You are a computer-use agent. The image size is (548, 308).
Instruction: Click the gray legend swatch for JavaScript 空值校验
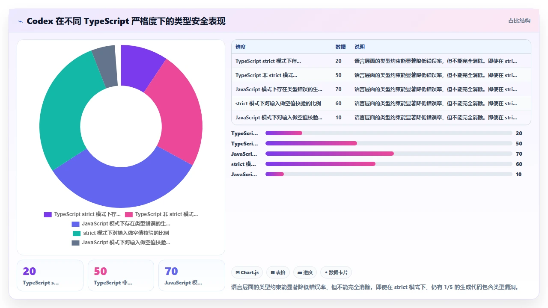tap(76, 243)
